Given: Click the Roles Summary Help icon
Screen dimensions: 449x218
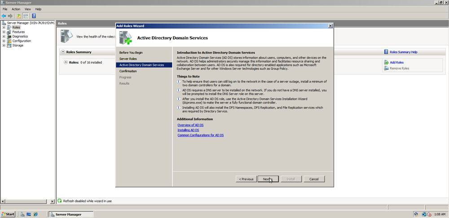Looking at the screenshot, I should tap(386, 52).
